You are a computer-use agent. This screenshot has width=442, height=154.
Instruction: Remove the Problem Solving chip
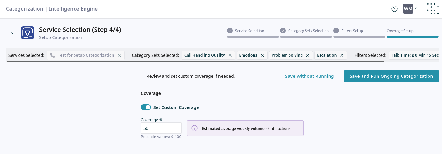308,55
